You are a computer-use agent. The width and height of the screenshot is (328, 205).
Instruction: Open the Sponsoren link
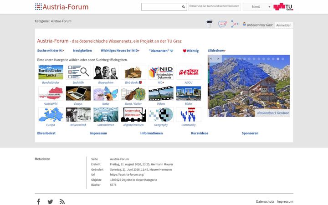(x=250, y=133)
